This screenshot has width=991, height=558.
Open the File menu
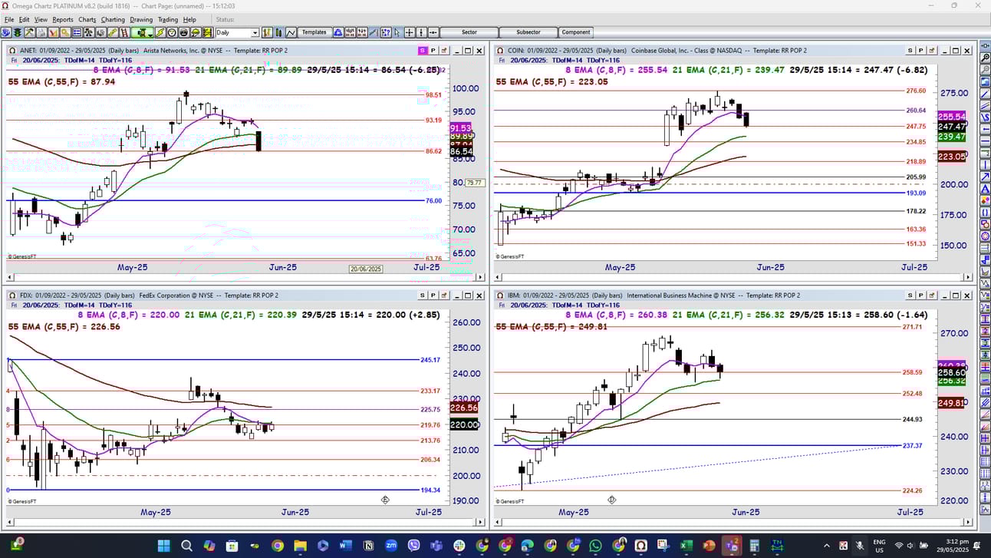coord(9,19)
